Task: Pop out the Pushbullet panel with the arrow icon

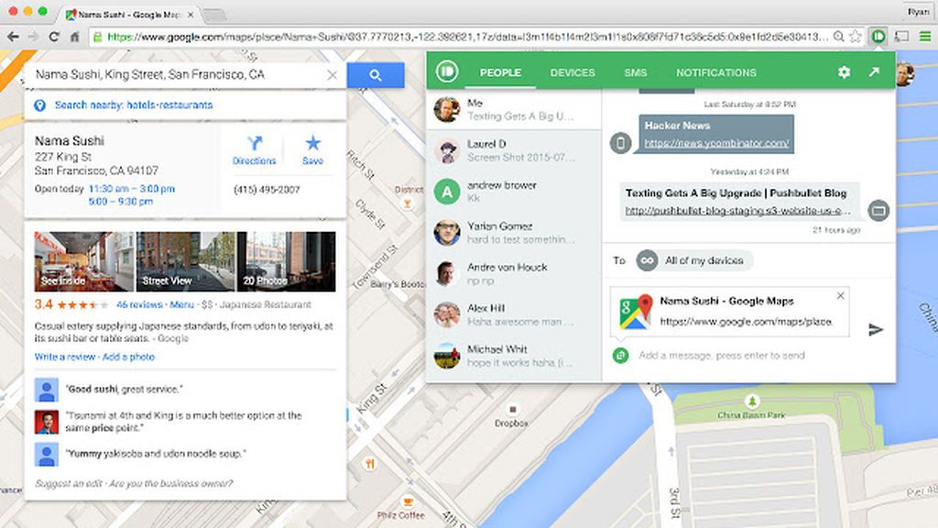Action: coord(874,71)
